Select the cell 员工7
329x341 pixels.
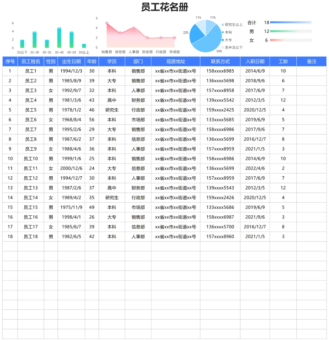point(31,129)
